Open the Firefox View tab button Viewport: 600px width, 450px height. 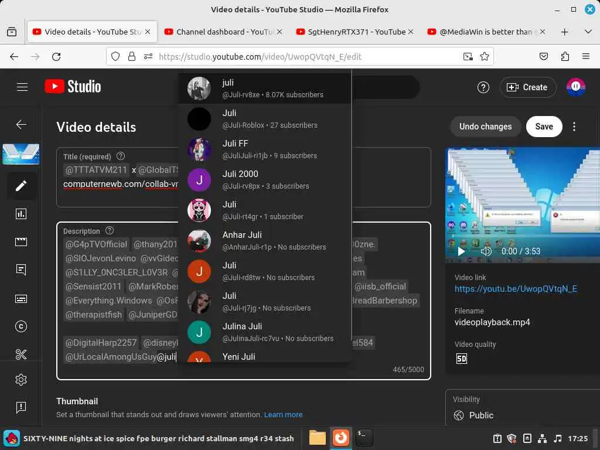pos(12,32)
